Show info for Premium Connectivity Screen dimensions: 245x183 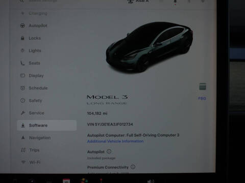point(133,167)
